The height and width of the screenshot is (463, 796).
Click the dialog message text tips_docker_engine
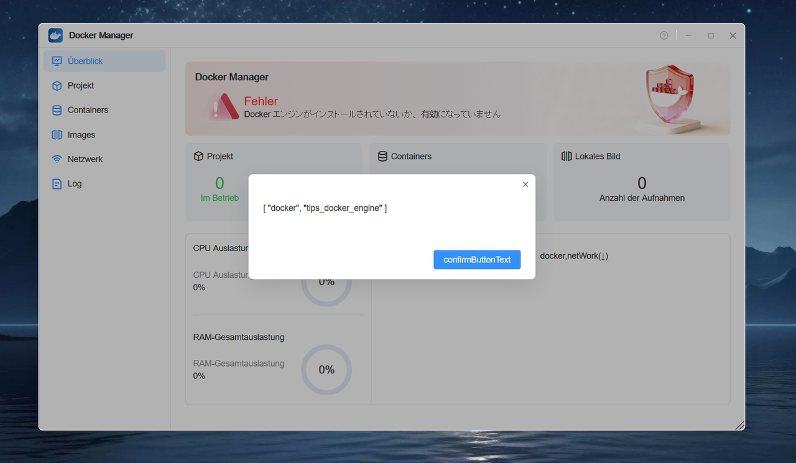pyautogui.click(x=325, y=208)
